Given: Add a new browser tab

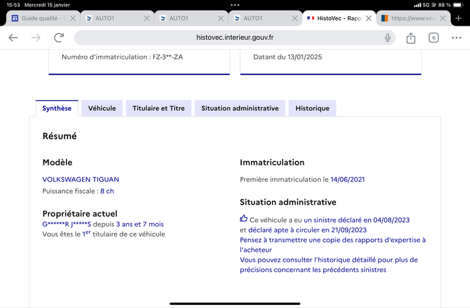Looking at the screenshot, I should (458, 18).
